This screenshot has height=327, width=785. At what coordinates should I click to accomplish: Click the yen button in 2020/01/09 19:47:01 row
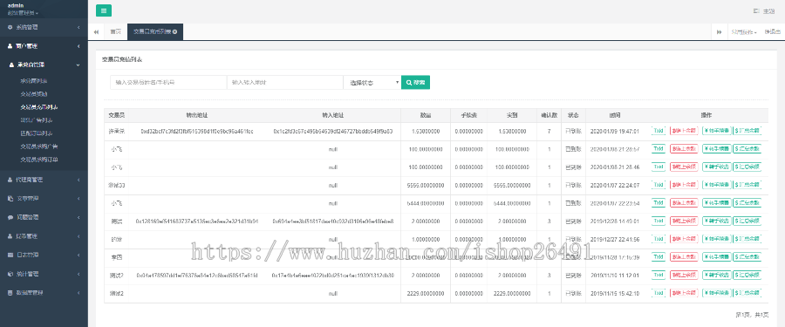[x=716, y=131]
